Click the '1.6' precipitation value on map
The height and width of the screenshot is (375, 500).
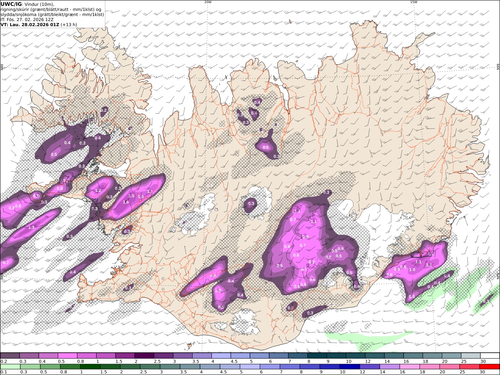click(126, 202)
